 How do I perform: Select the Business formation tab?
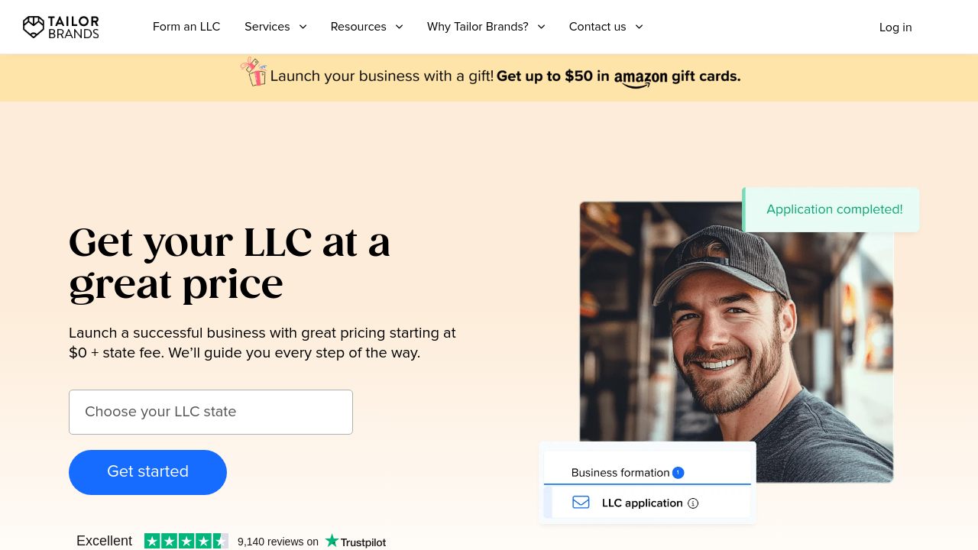[x=647, y=473]
